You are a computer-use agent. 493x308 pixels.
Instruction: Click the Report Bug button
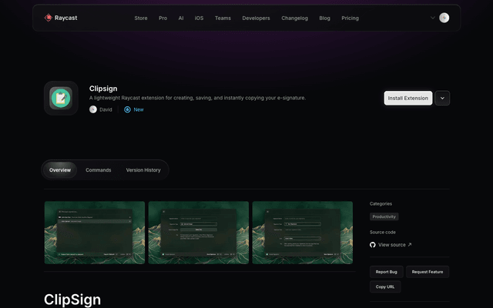387,272
